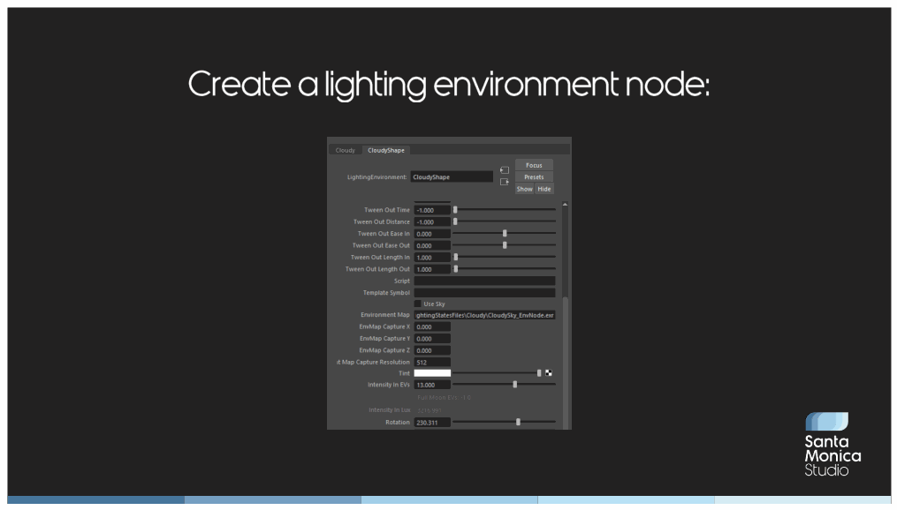Click the Hide button

tap(544, 189)
